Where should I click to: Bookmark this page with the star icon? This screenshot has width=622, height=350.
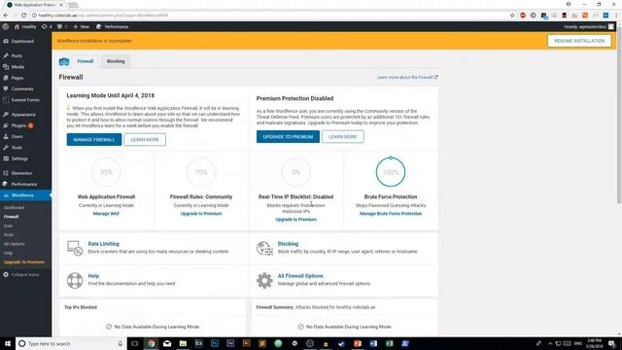[x=512, y=16]
